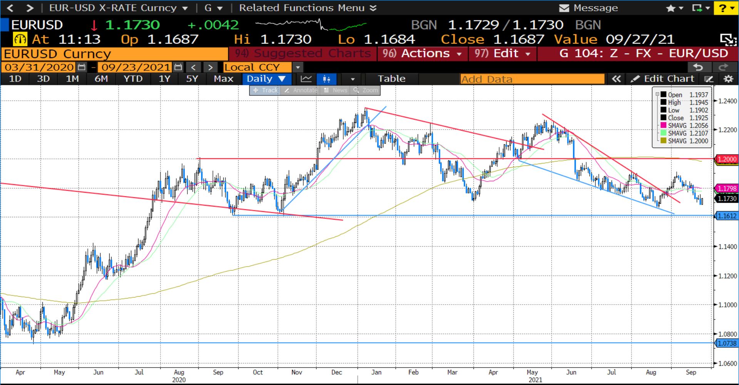
Task: Collapse panel with double-chevron icon
Action: [x=616, y=79]
